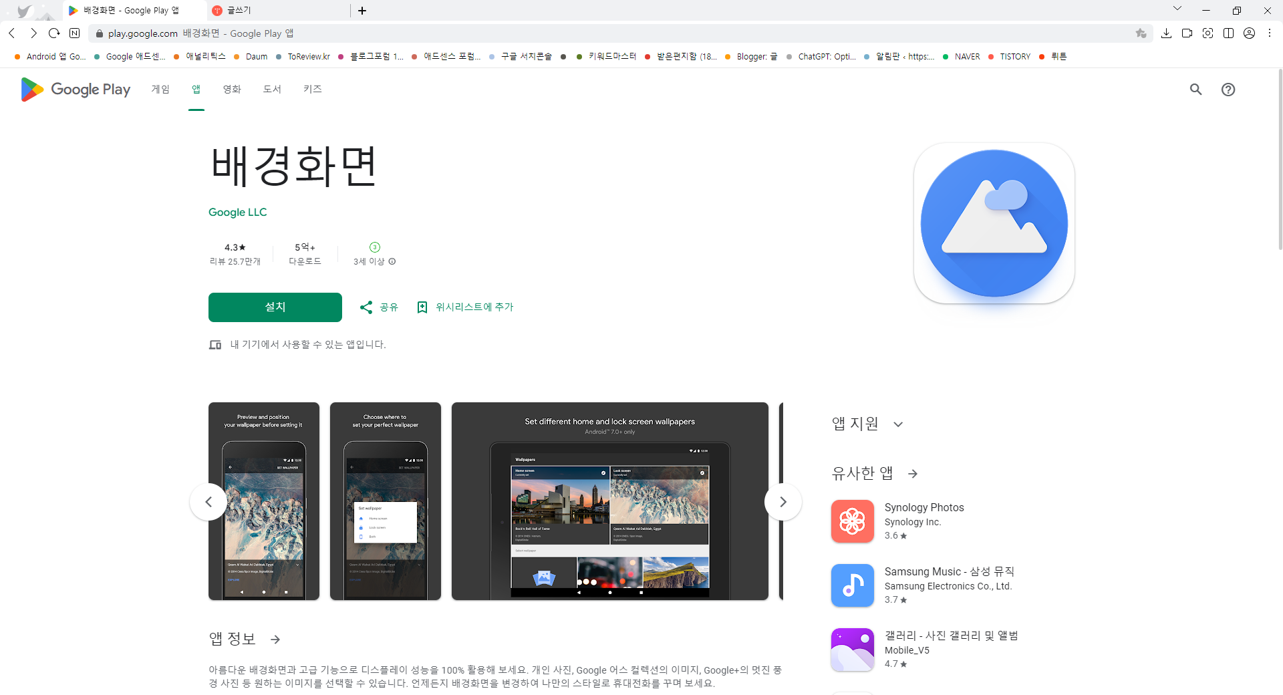The height and width of the screenshot is (695, 1283).
Task: Show next app screenshots with right arrow
Action: [x=783, y=502]
